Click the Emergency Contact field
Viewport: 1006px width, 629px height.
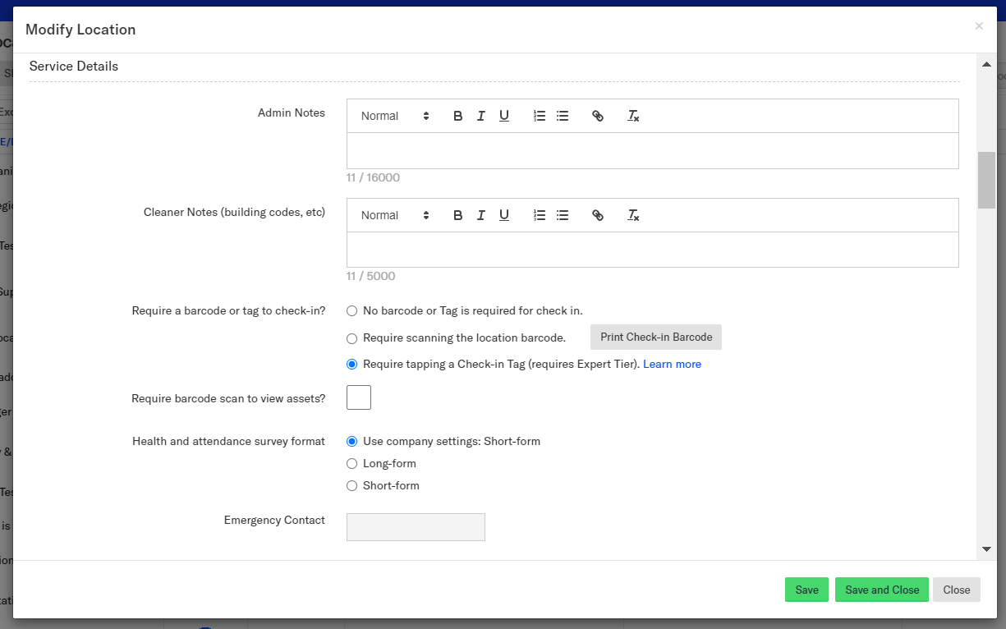click(x=416, y=527)
